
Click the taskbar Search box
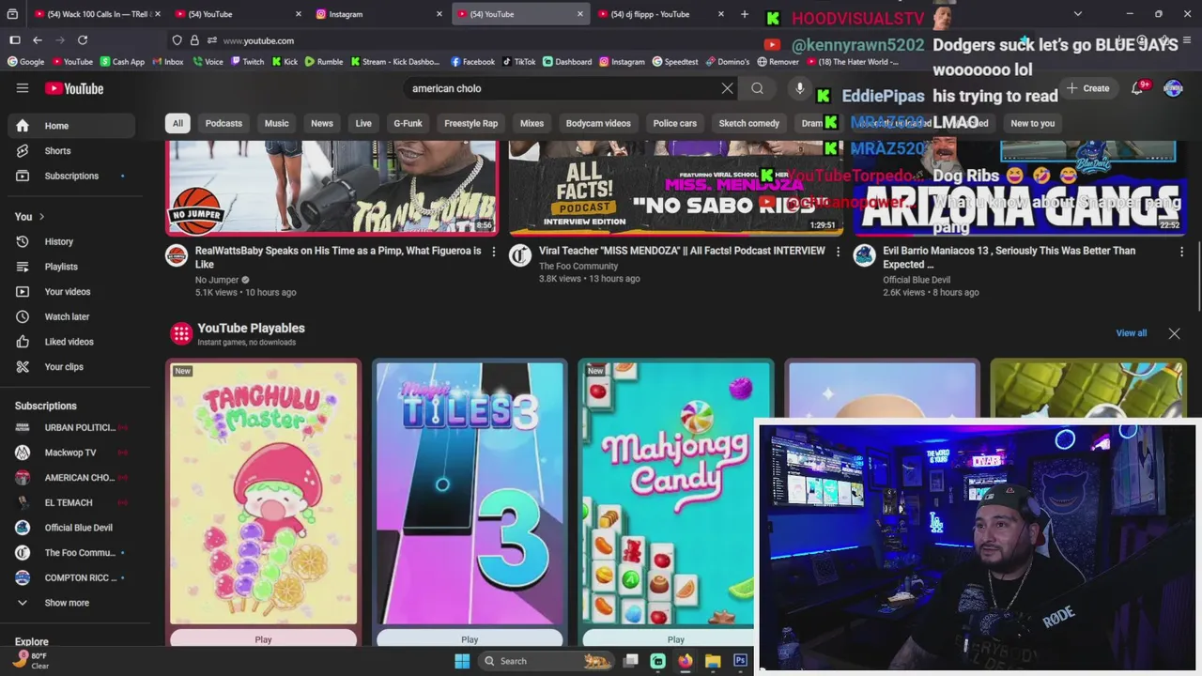[545, 661]
